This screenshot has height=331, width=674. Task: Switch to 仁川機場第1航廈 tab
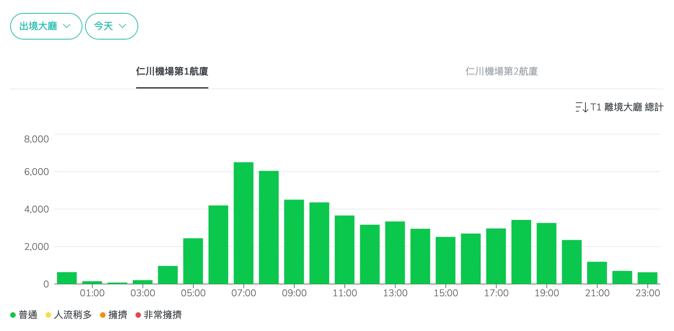(172, 72)
